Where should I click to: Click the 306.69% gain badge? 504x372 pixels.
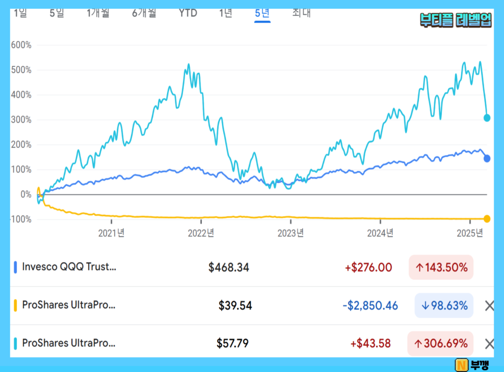[440, 343]
